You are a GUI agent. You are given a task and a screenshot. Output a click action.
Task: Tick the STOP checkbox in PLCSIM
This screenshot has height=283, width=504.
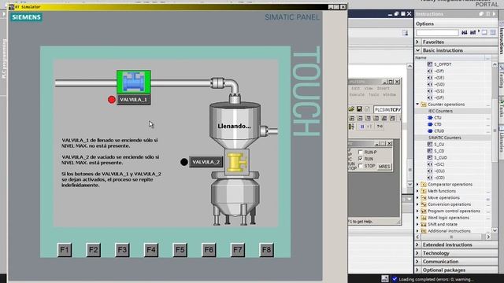click(361, 166)
